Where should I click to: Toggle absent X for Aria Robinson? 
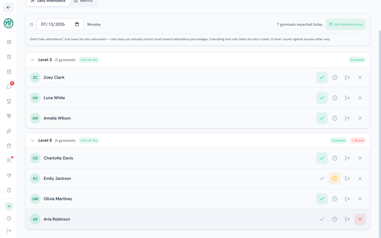pos(360,219)
